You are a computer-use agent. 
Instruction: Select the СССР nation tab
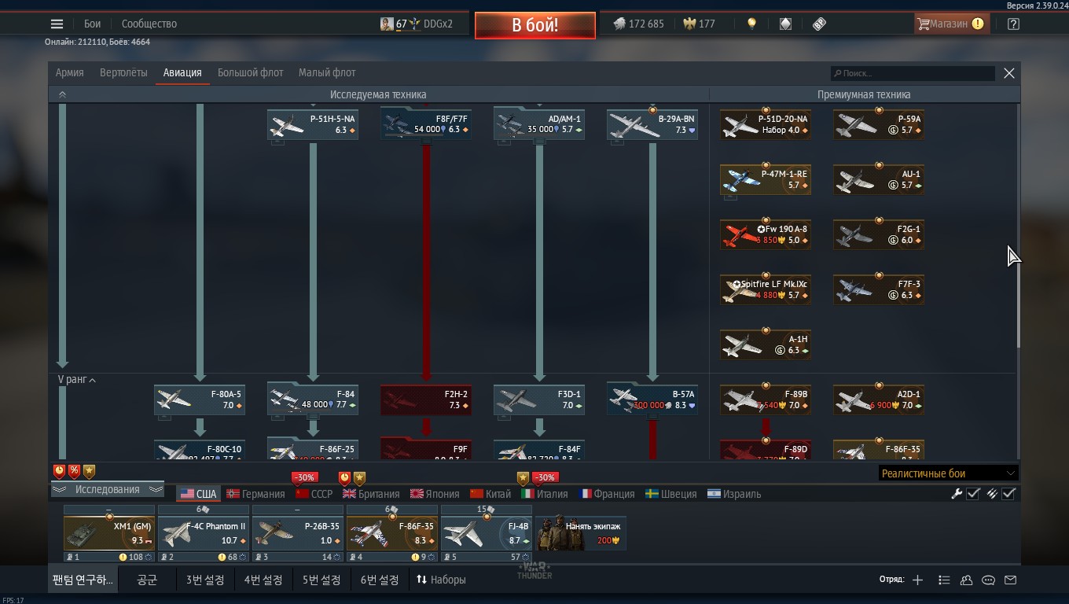pyautogui.click(x=314, y=494)
